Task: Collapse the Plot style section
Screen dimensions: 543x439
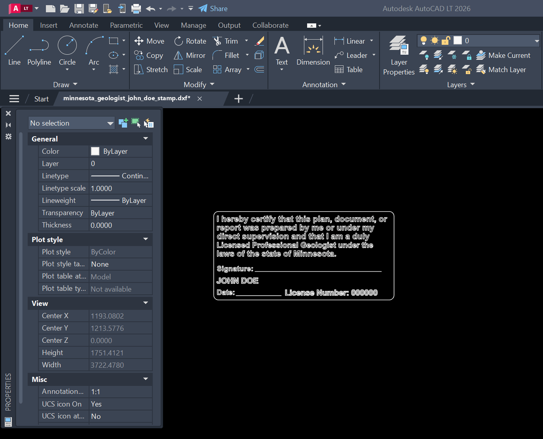Action: pos(146,239)
